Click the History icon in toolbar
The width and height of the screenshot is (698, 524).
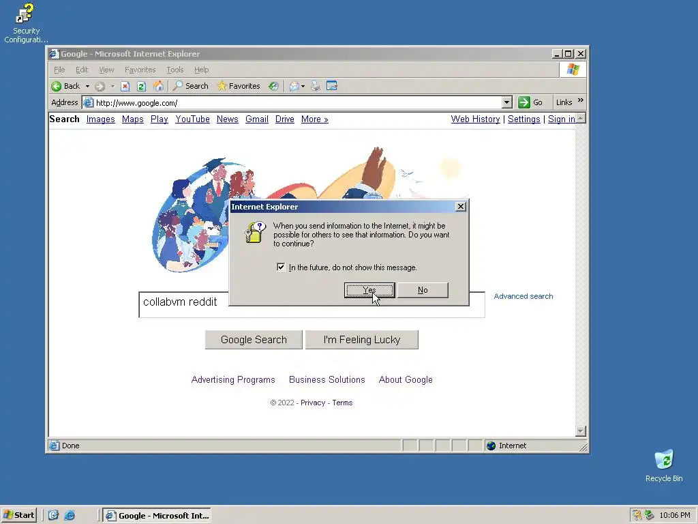coord(273,87)
